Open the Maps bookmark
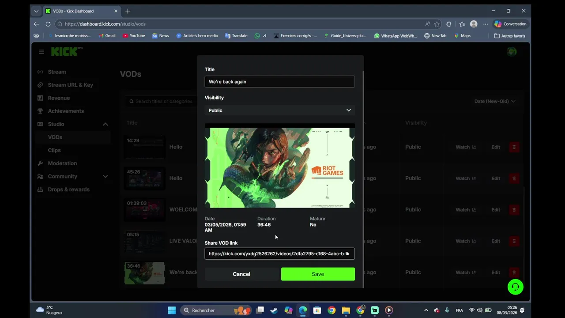 point(462,36)
